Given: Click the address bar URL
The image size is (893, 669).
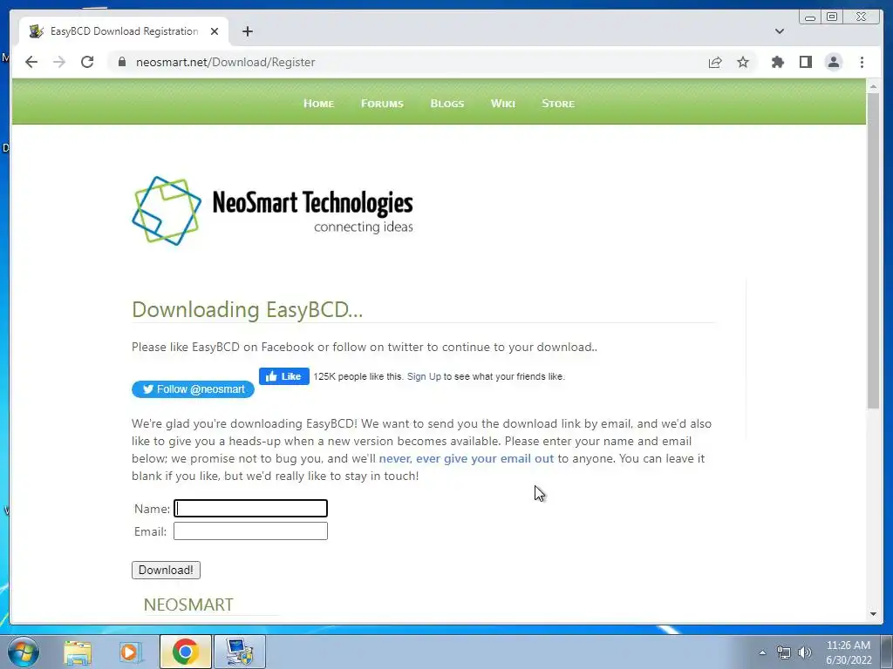Looking at the screenshot, I should (x=226, y=62).
